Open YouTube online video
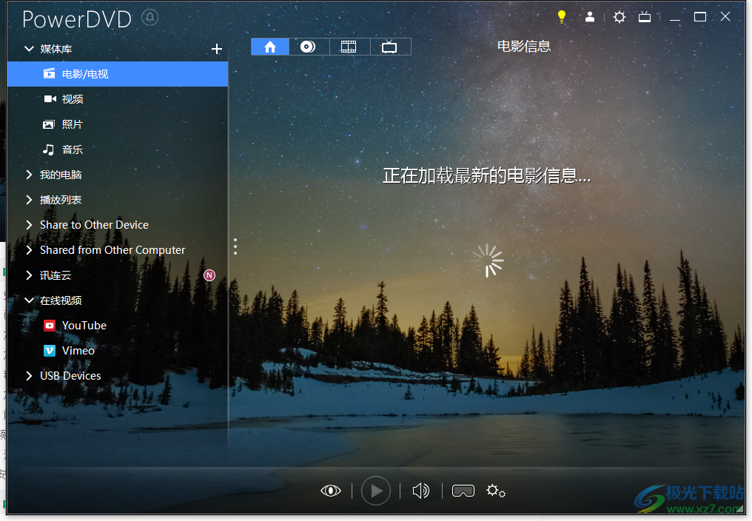Viewport: 752px width, 521px height. point(118,326)
